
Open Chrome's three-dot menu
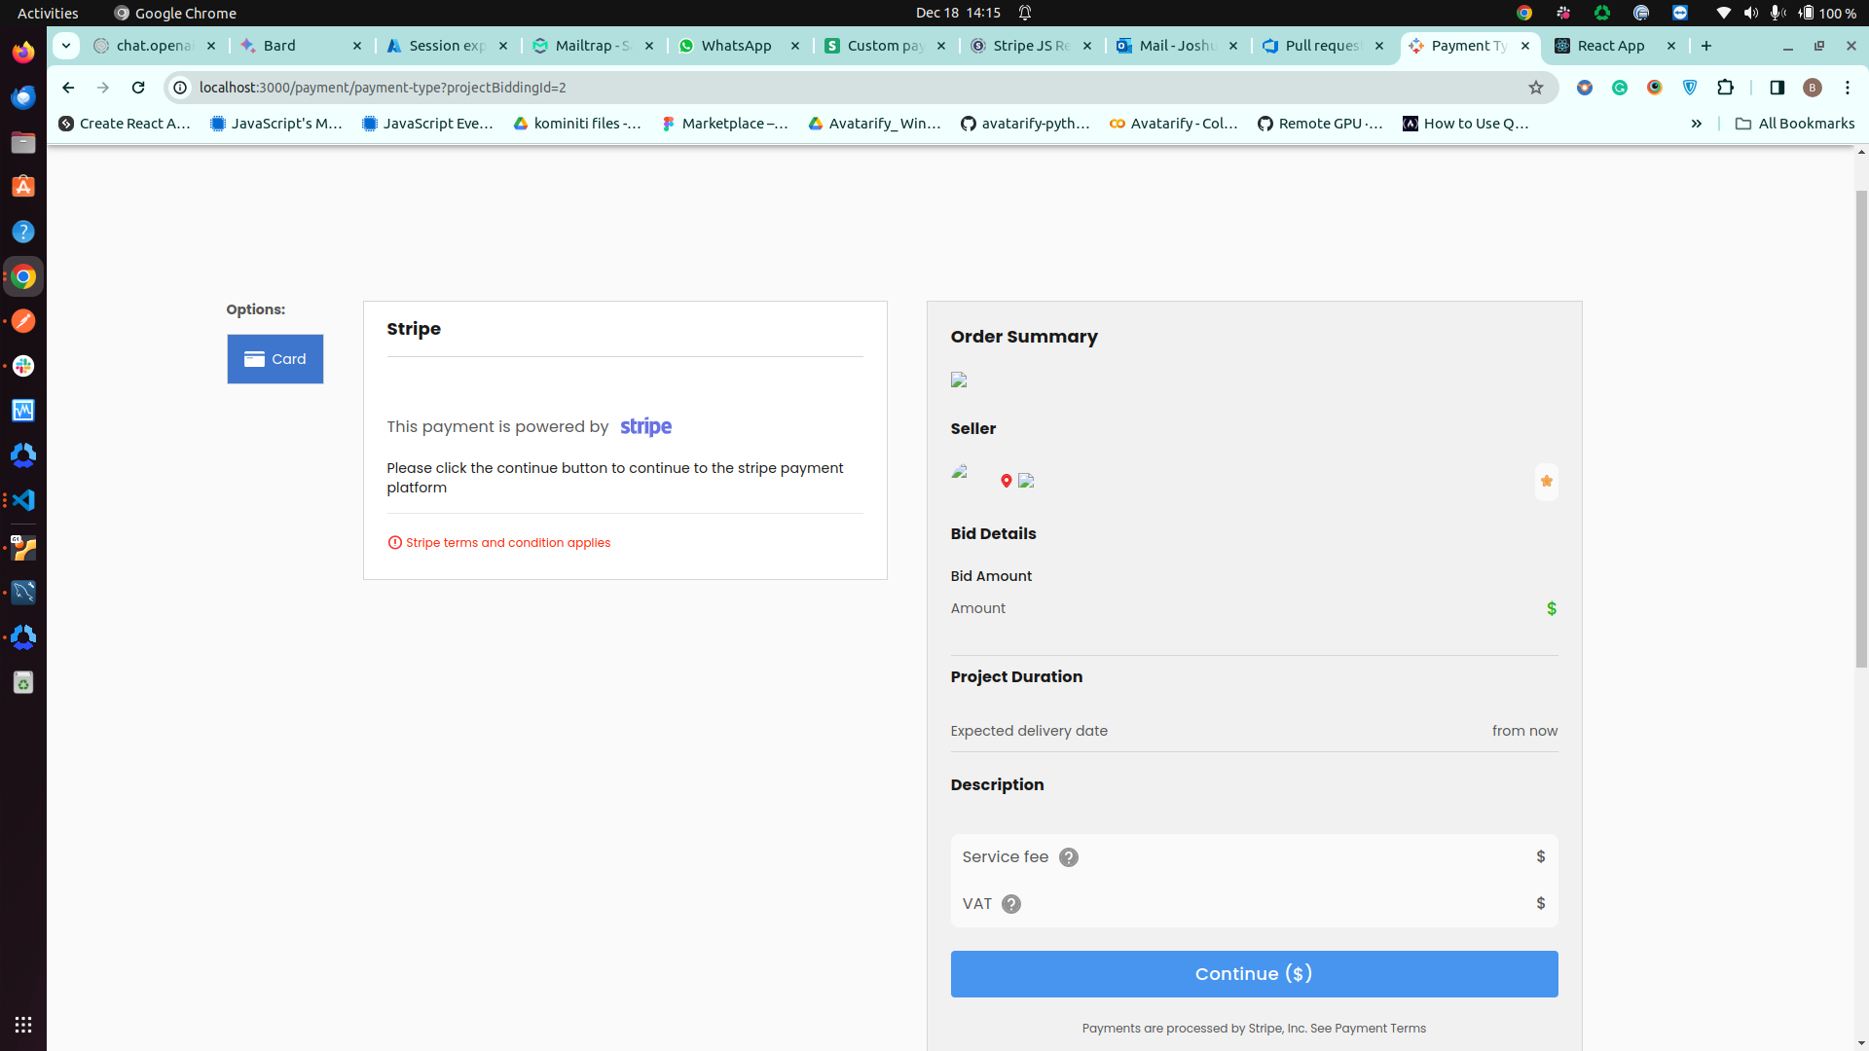pyautogui.click(x=1847, y=88)
